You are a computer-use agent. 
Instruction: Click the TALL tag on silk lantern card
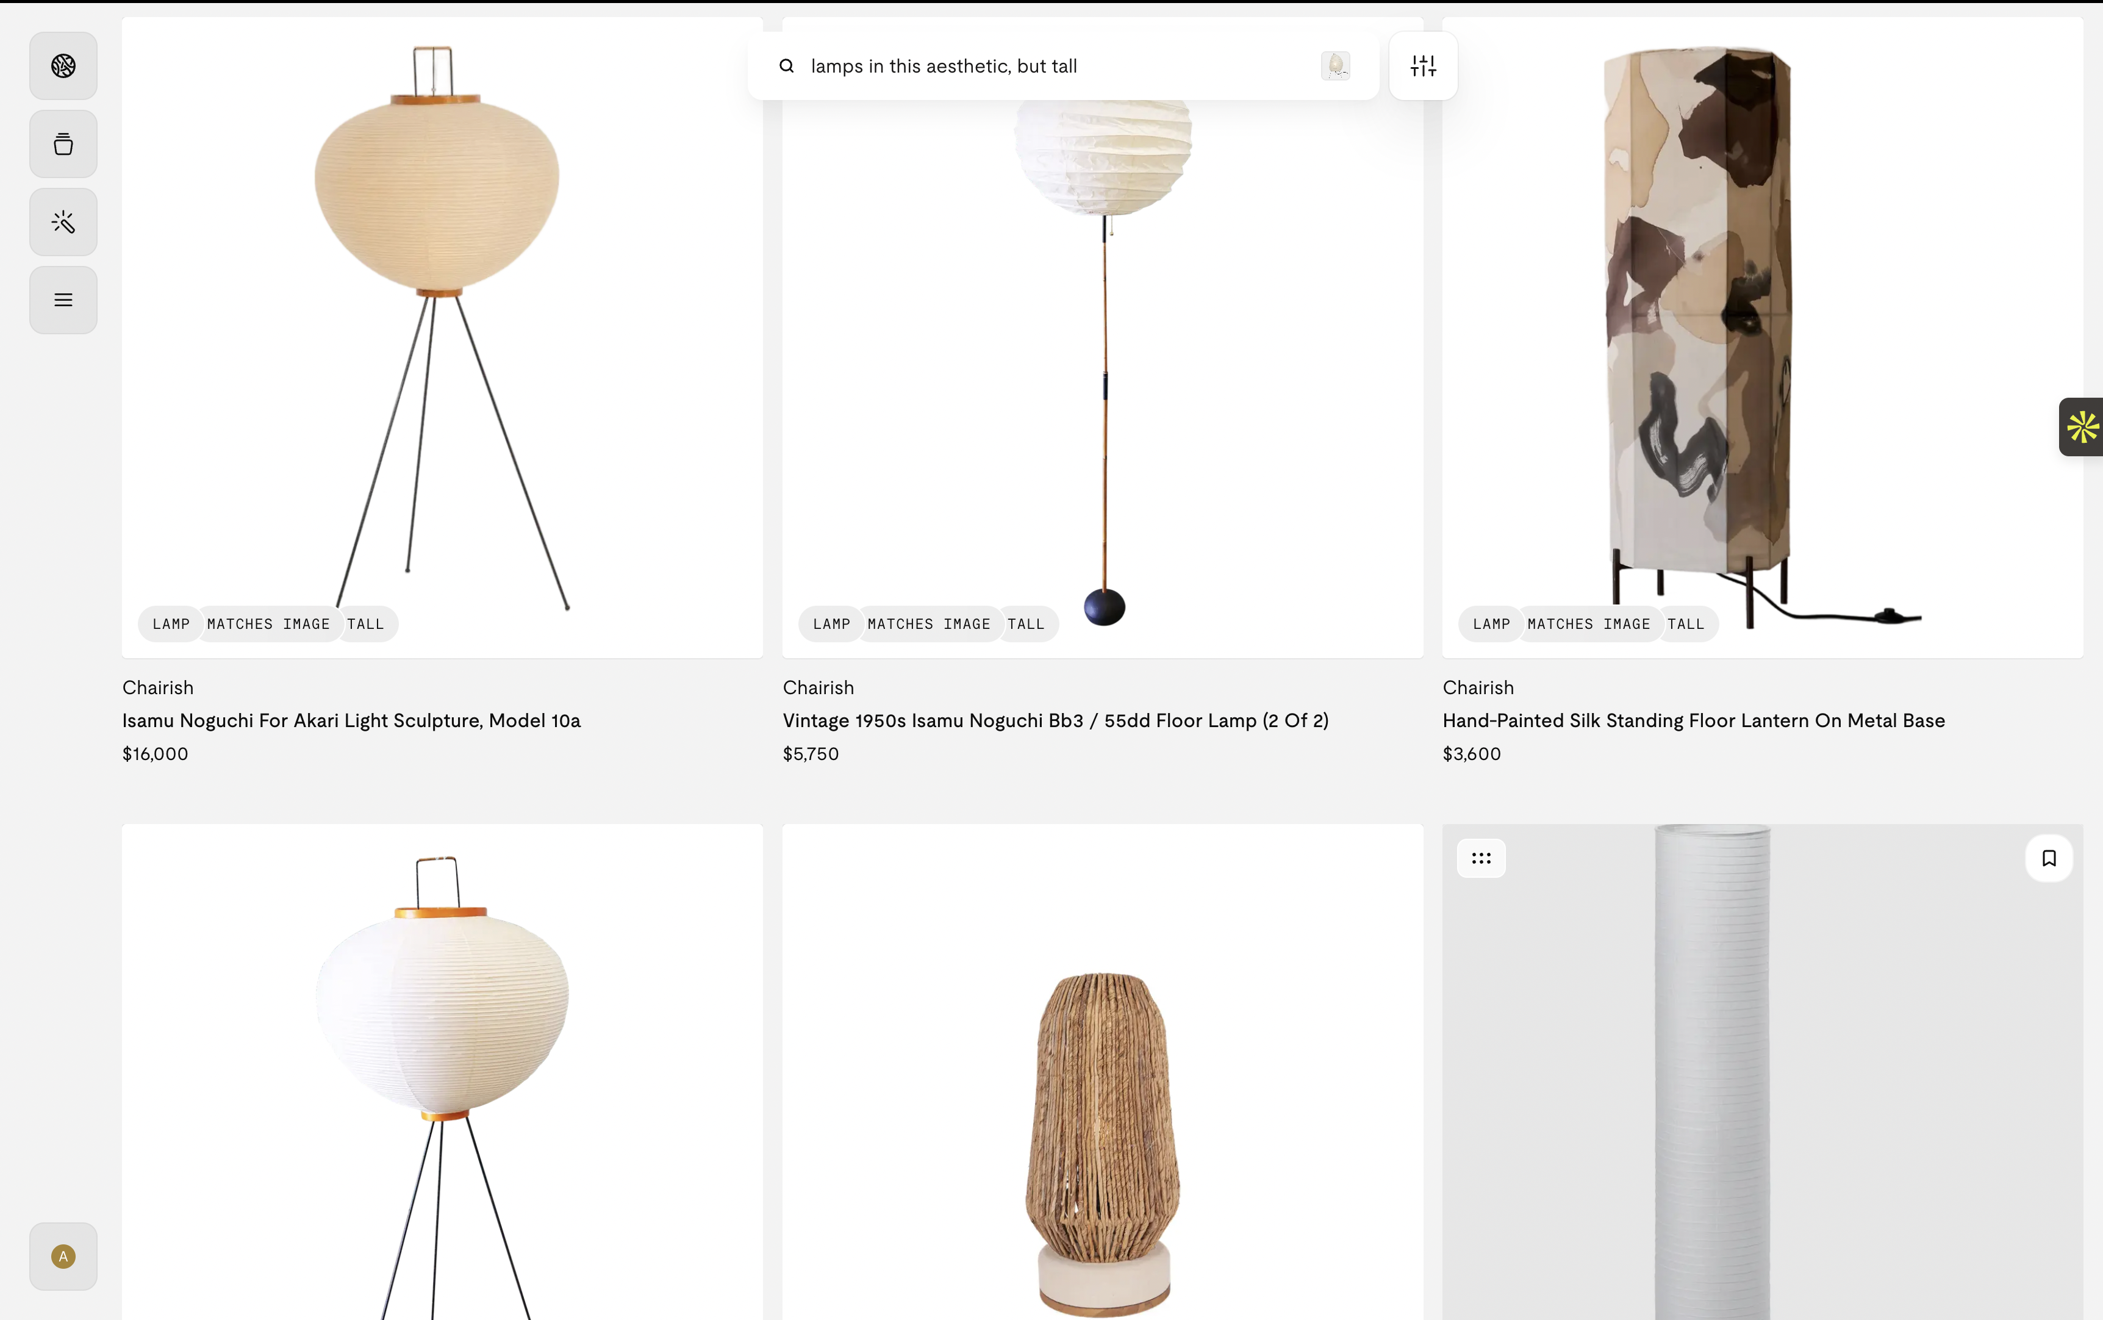[1686, 624]
